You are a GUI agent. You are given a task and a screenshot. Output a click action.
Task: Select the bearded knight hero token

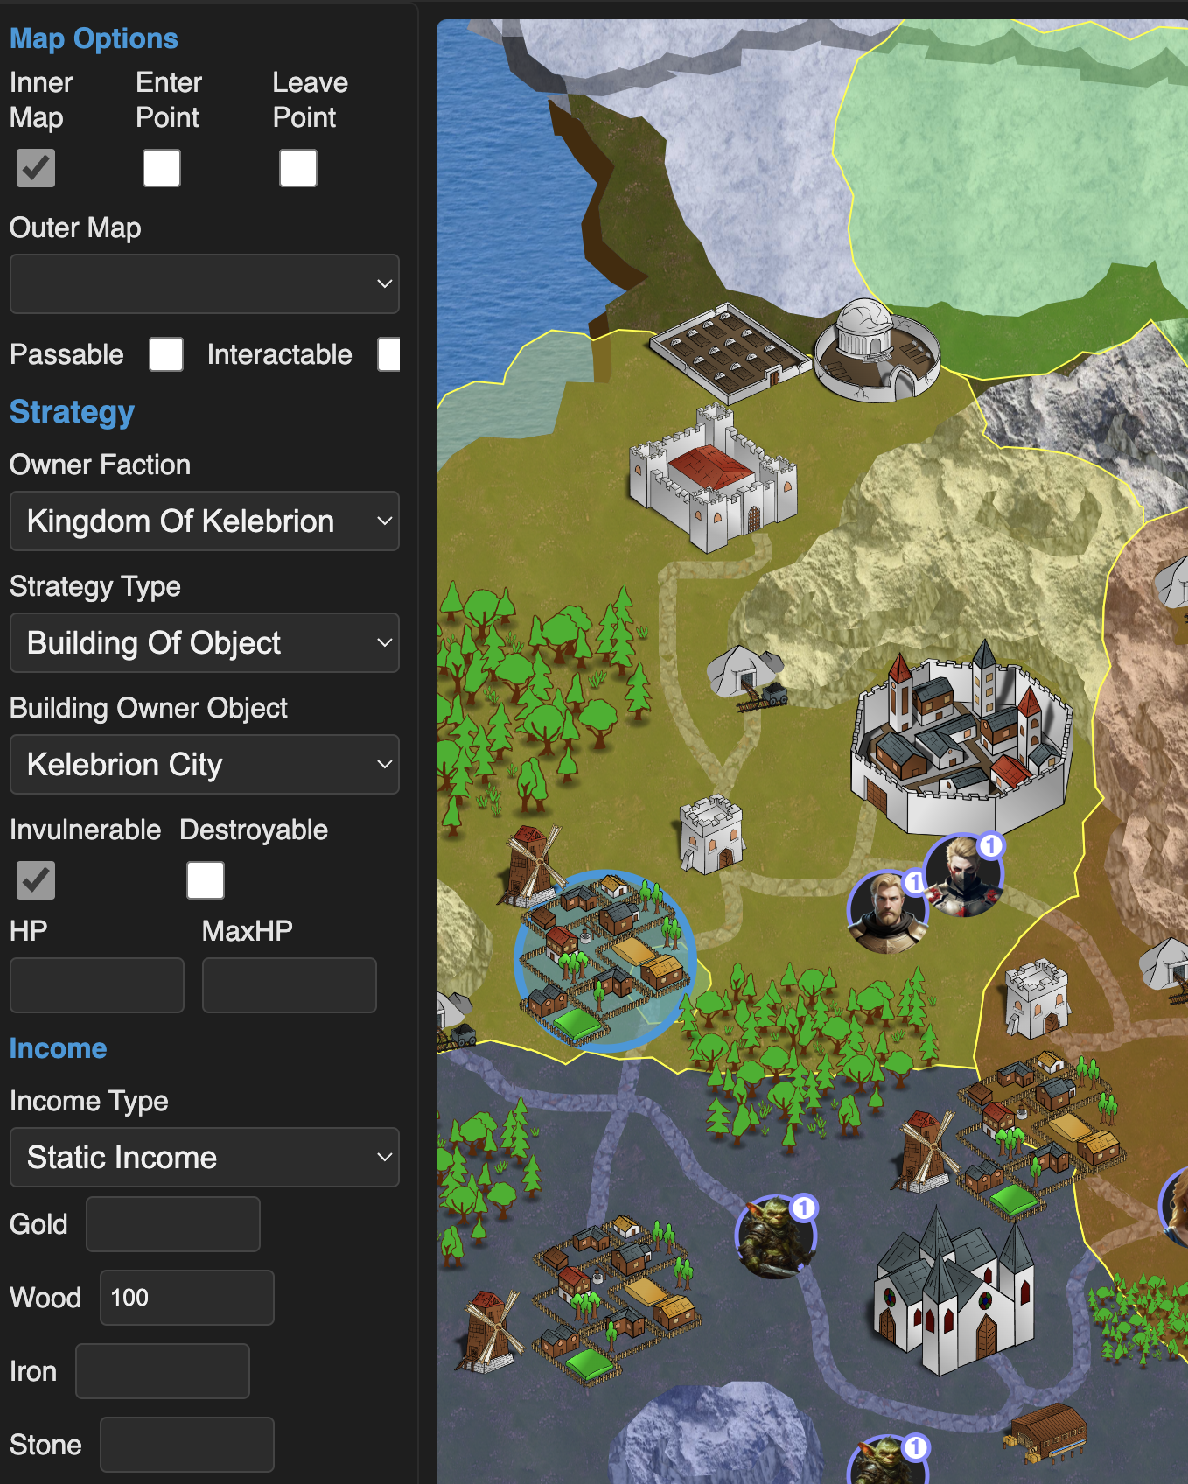[x=888, y=911]
